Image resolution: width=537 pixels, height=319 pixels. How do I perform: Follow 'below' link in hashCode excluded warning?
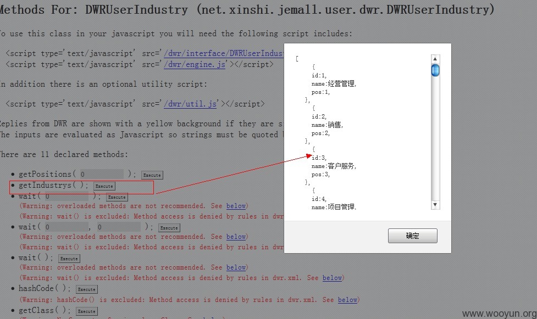(x=347, y=300)
